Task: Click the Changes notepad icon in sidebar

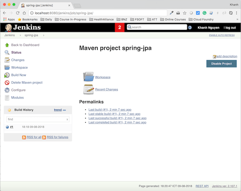Action: 7,60
